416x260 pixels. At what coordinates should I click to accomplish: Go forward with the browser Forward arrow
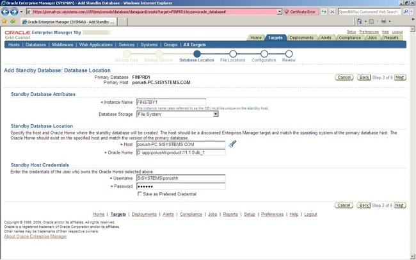point(14,12)
